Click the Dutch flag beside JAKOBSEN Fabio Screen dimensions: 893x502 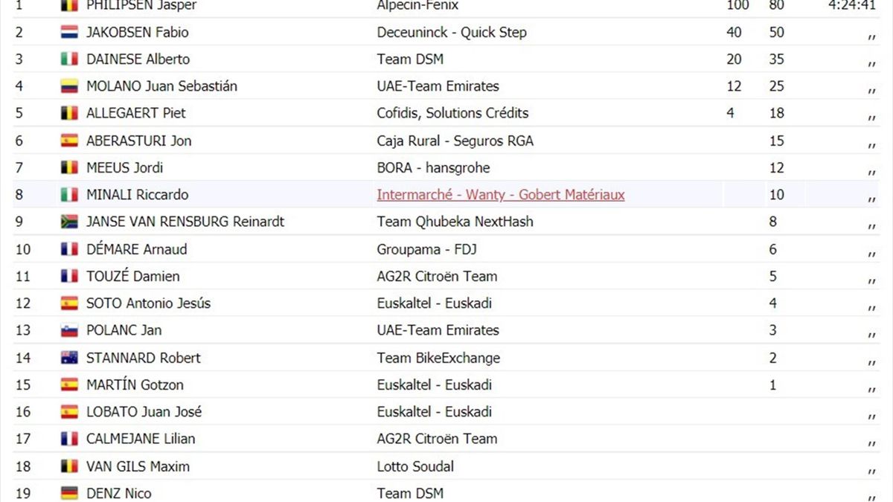tap(69, 33)
